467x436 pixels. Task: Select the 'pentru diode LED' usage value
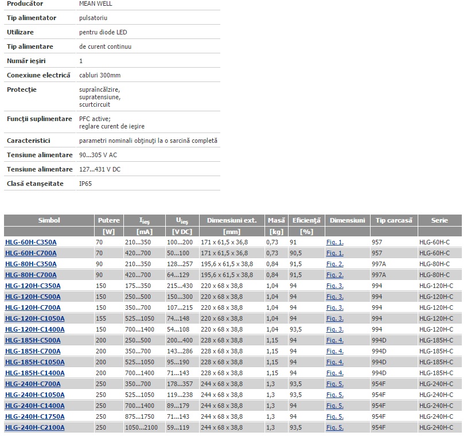[103, 32]
